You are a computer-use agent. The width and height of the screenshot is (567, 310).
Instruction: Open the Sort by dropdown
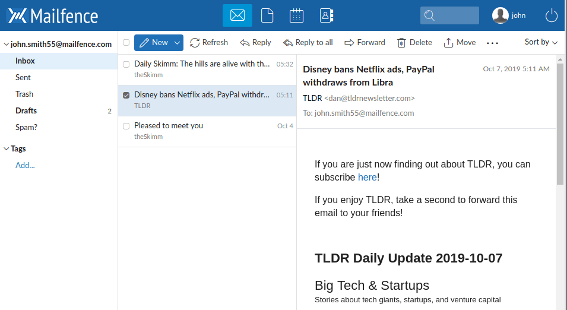coord(541,42)
